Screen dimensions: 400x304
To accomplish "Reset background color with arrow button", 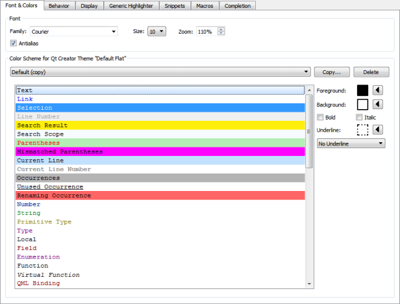I will (379, 104).
